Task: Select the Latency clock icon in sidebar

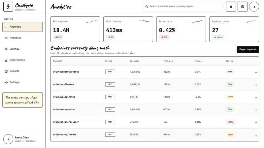Action: tap(6, 49)
